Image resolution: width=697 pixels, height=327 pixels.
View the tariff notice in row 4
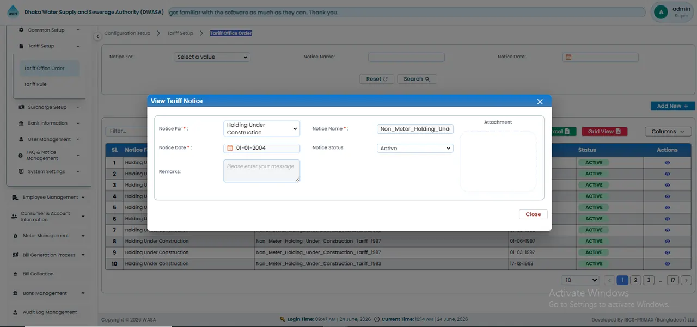667,196
